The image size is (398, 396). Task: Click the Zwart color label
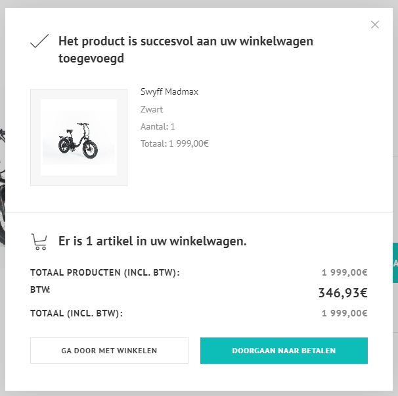click(x=152, y=109)
